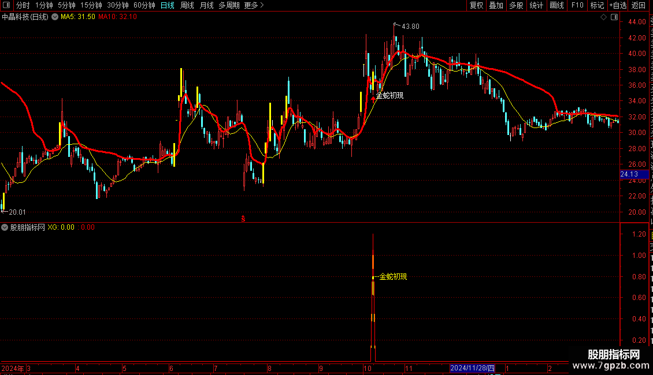Image resolution: width=653 pixels, height=375 pixels.
Task: Expand the 更多 periods menu
Action: click(x=254, y=5)
